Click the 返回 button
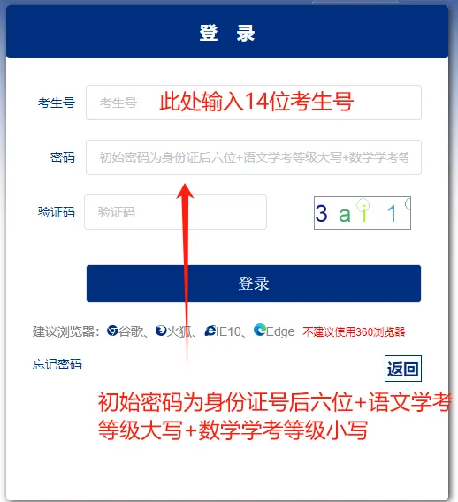The image size is (458, 502). point(403,369)
